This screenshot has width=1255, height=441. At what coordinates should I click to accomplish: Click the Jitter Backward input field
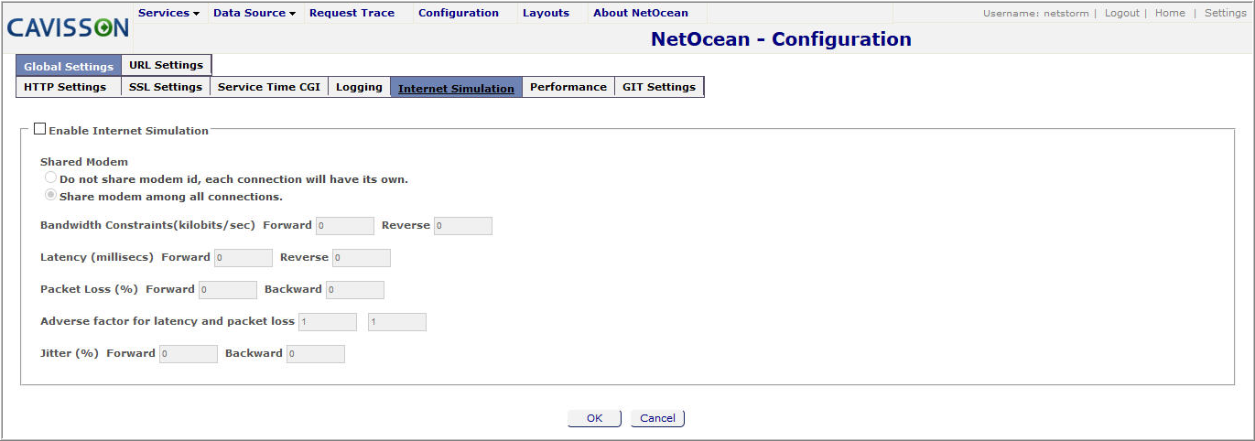click(x=316, y=354)
